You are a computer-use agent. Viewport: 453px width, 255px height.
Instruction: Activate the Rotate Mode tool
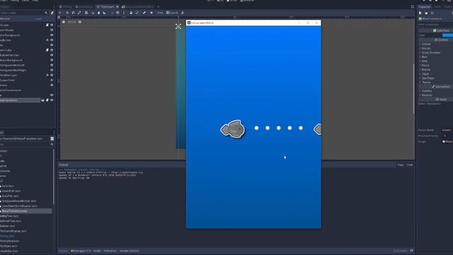(x=73, y=13)
